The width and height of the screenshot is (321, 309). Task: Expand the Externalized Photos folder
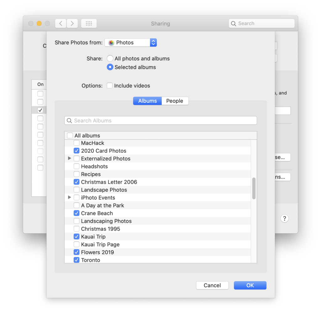click(70, 158)
